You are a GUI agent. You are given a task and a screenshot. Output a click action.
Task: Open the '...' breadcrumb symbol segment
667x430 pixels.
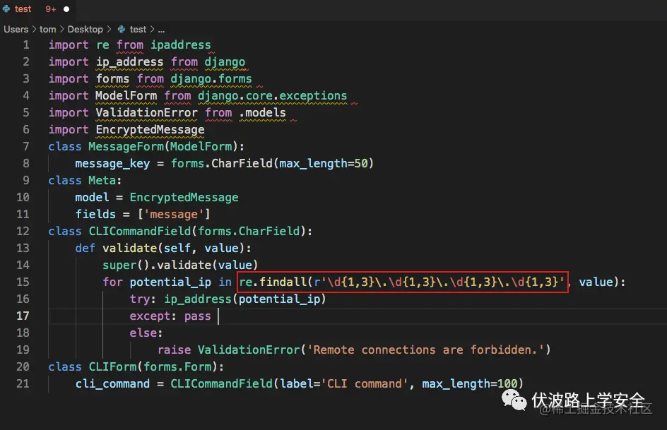point(161,30)
